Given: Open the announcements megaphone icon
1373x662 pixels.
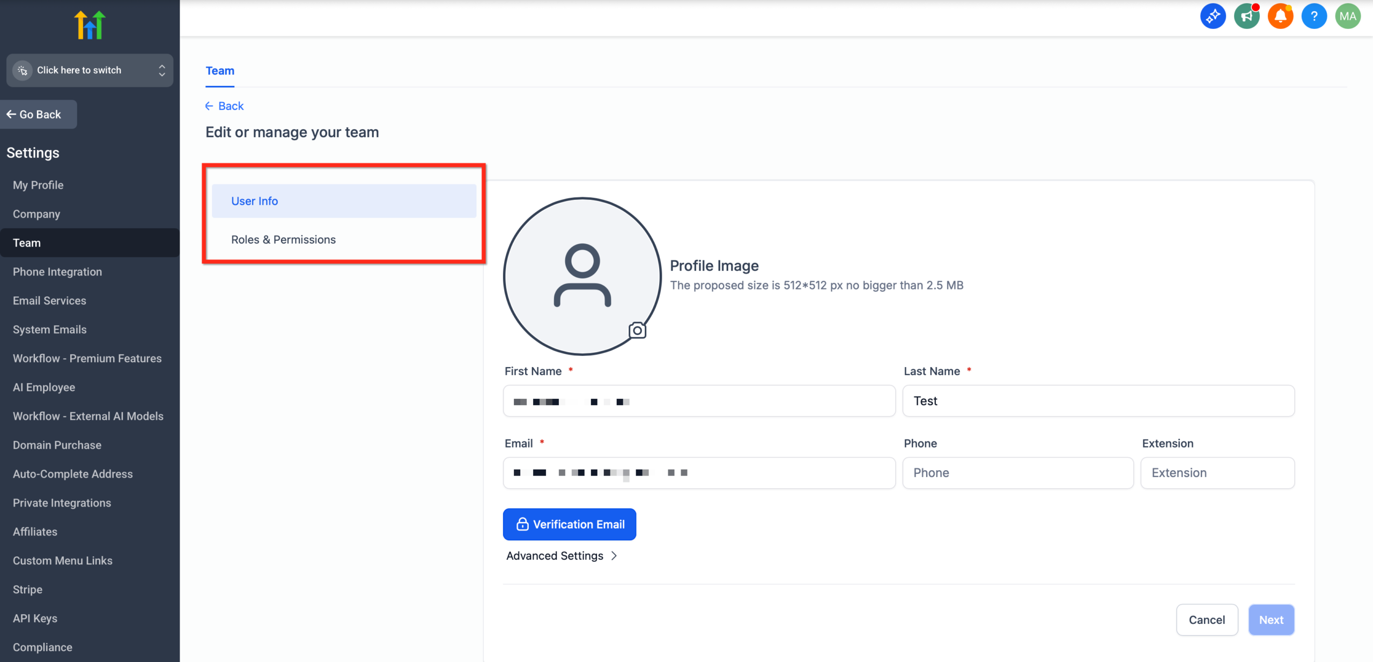Looking at the screenshot, I should [1247, 16].
